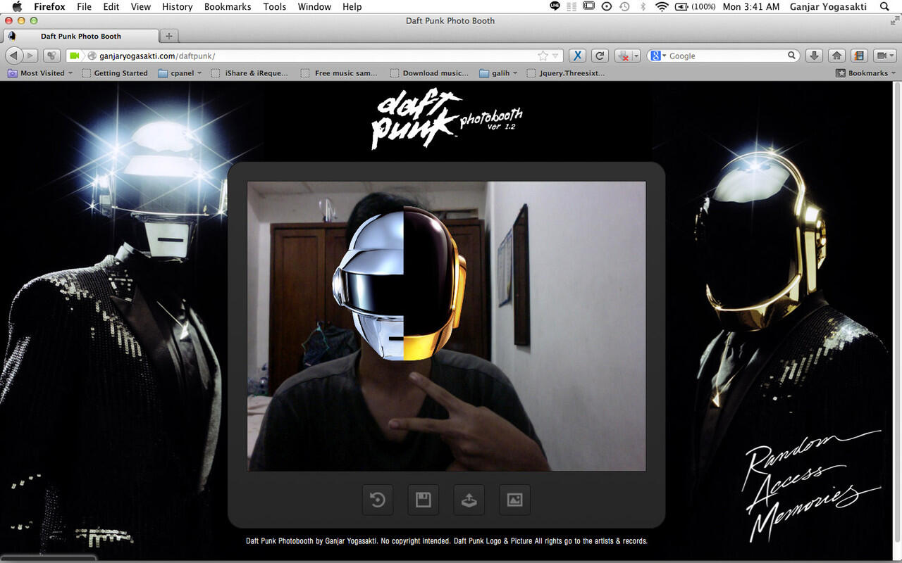Open the Edit menu
The image size is (902, 563).
click(x=111, y=6)
